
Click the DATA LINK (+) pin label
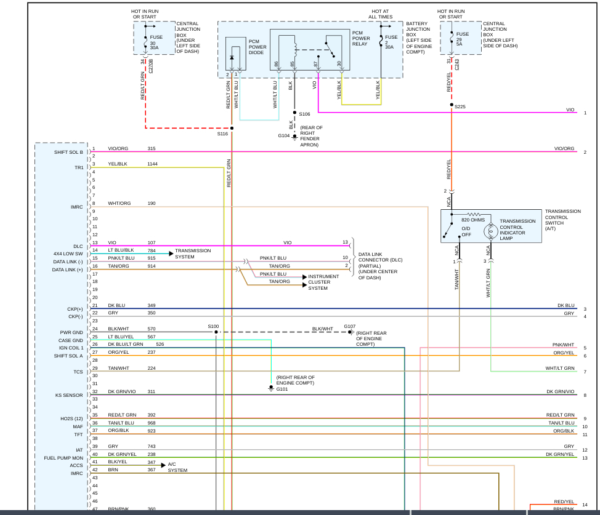[x=67, y=270]
